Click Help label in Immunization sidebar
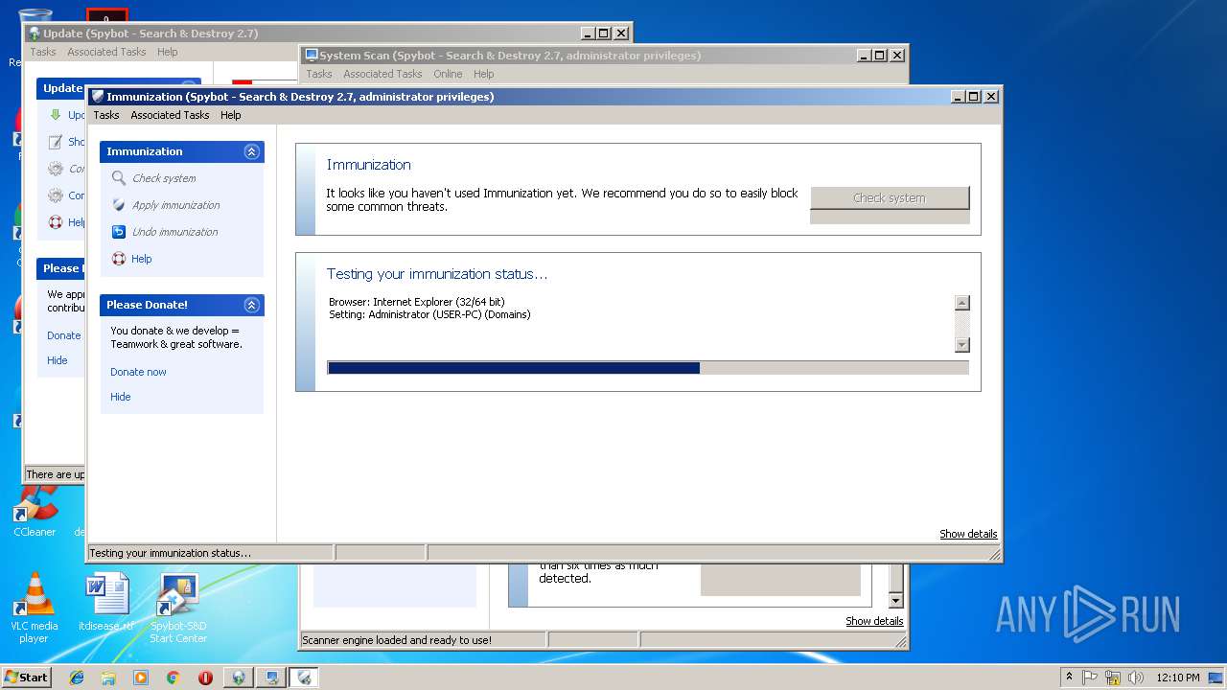This screenshot has width=1227, height=690. point(142,259)
